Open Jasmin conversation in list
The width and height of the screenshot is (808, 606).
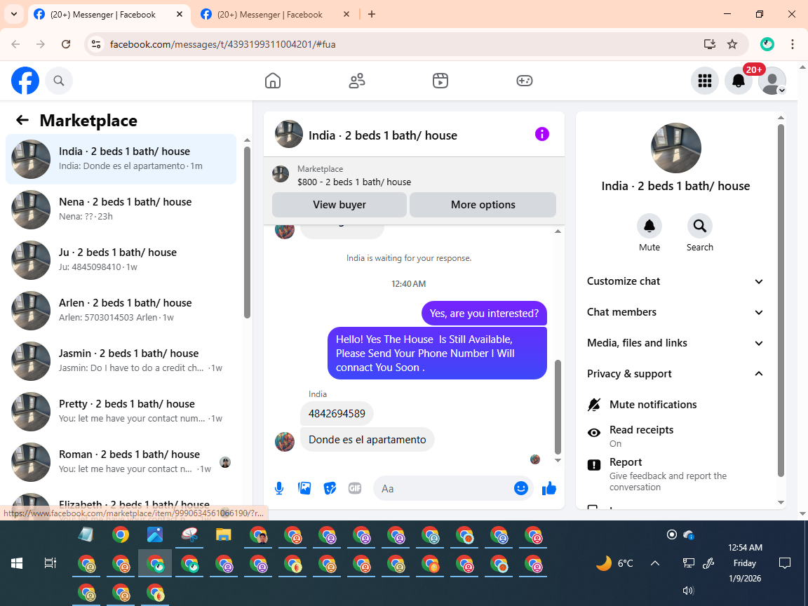point(121,361)
